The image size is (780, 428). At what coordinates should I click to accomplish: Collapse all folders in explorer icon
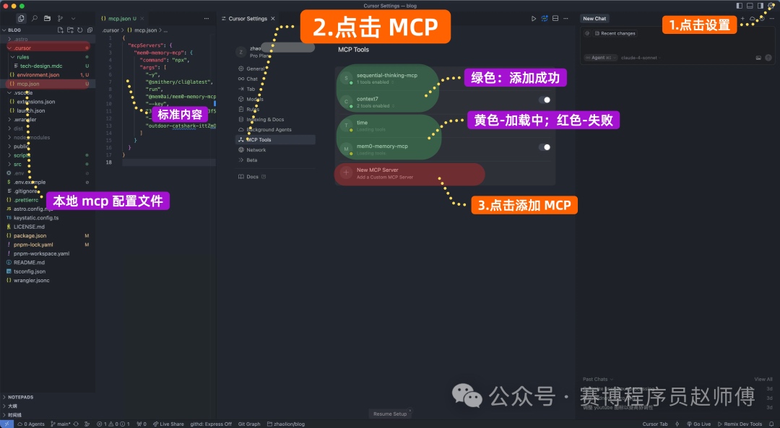[x=90, y=30]
